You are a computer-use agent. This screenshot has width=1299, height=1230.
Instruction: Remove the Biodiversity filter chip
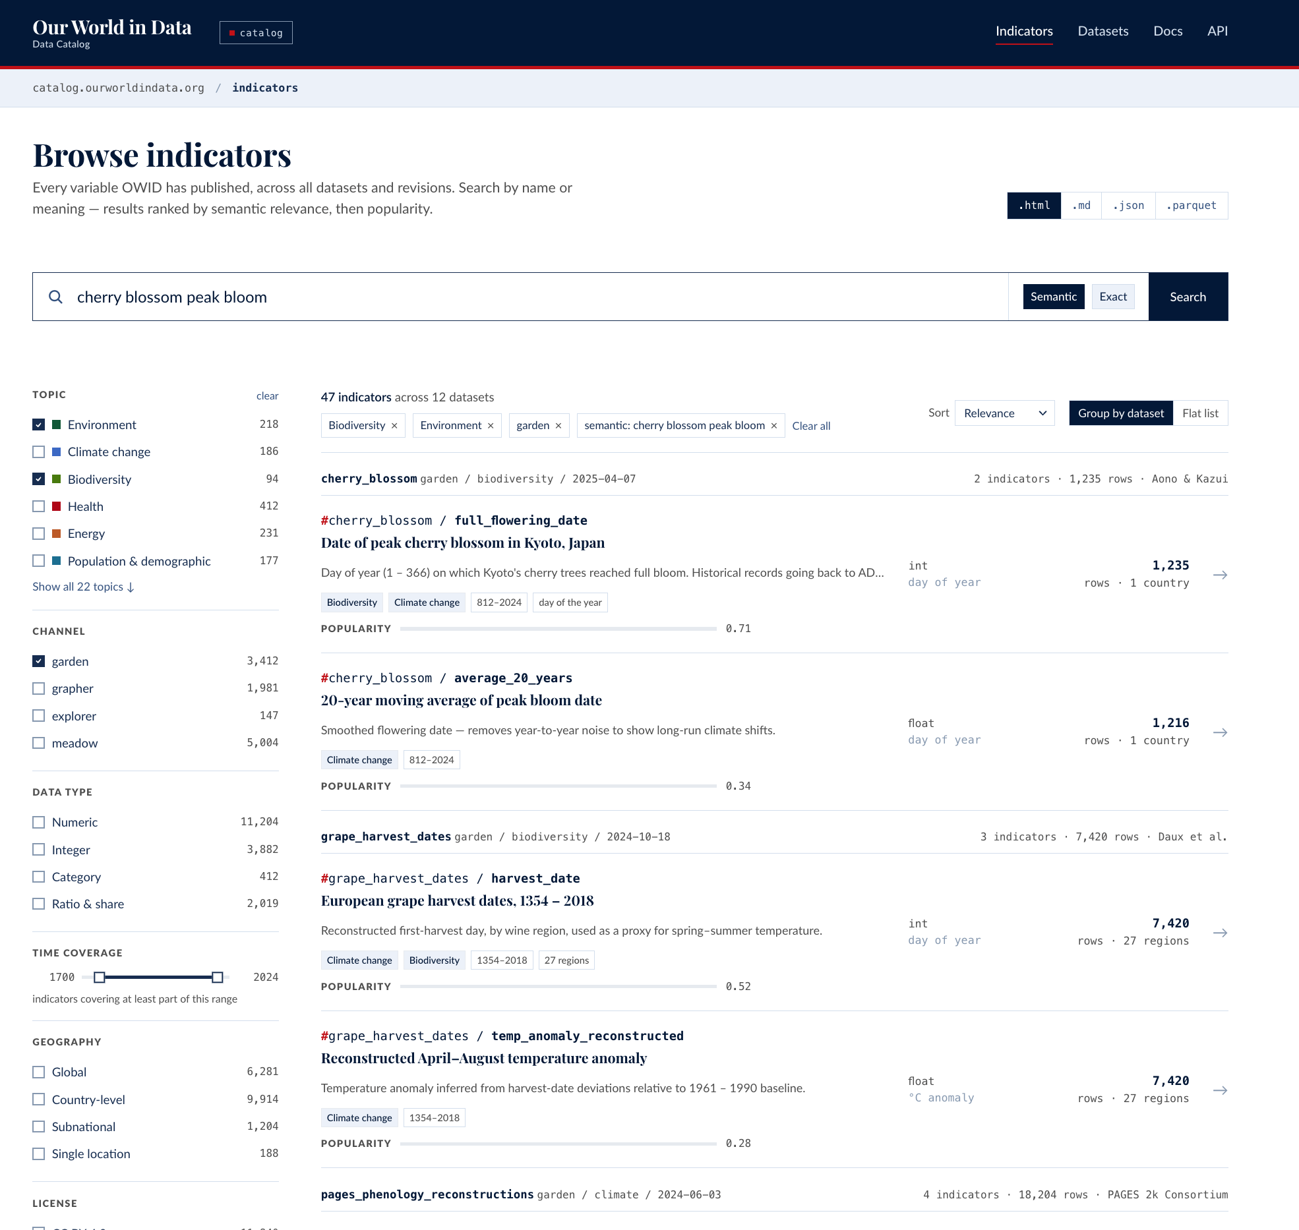pyautogui.click(x=394, y=426)
